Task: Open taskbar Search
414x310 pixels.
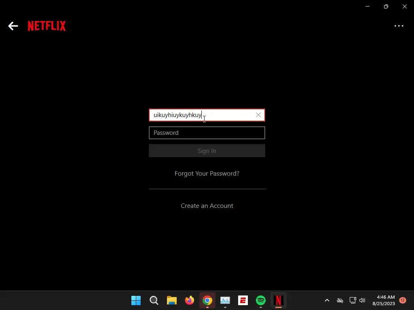Action: pos(154,300)
